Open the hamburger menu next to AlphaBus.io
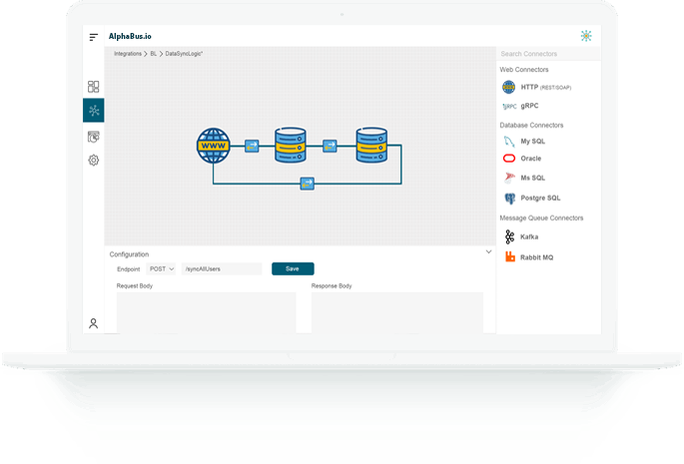 pos(94,37)
